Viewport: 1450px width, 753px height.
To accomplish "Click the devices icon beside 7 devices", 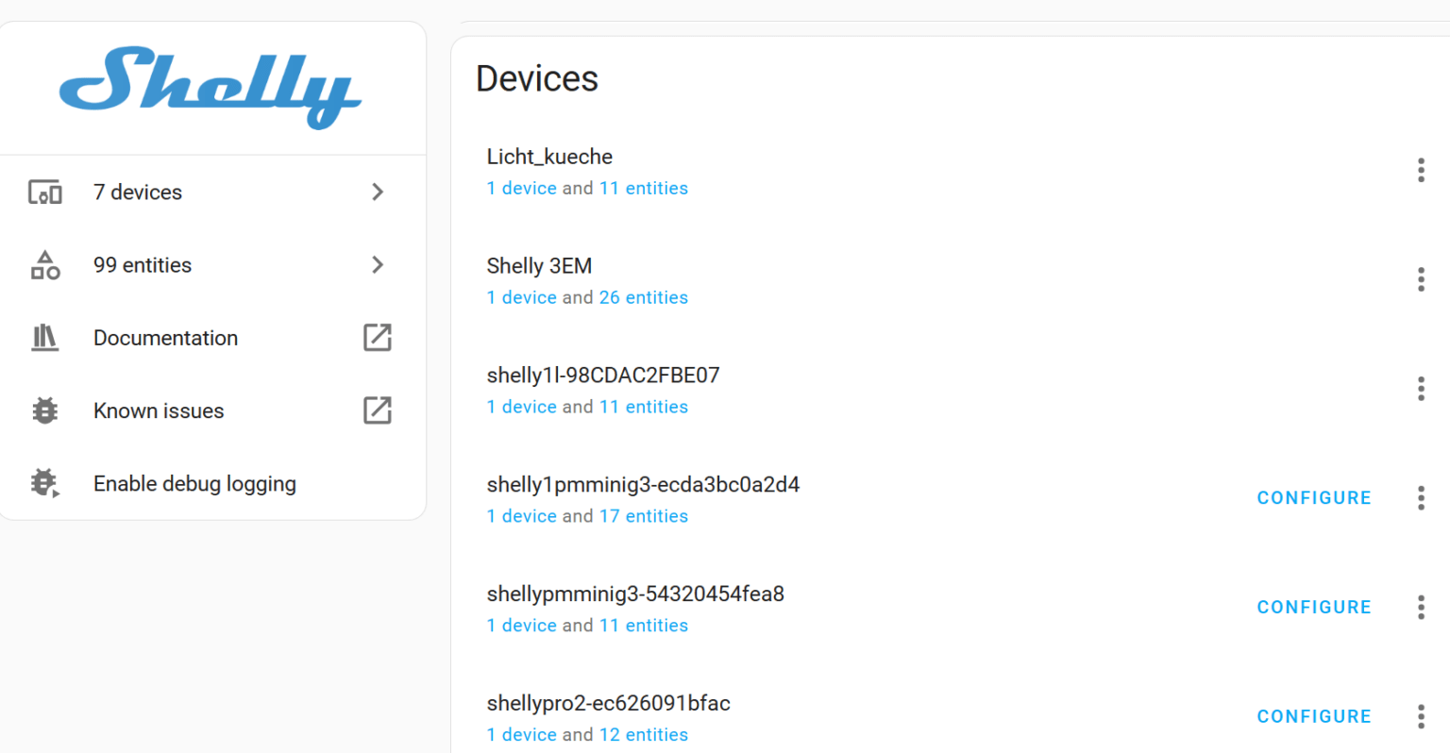I will (x=45, y=192).
